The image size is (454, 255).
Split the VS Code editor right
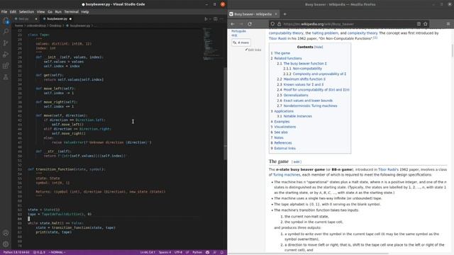[216, 19]
